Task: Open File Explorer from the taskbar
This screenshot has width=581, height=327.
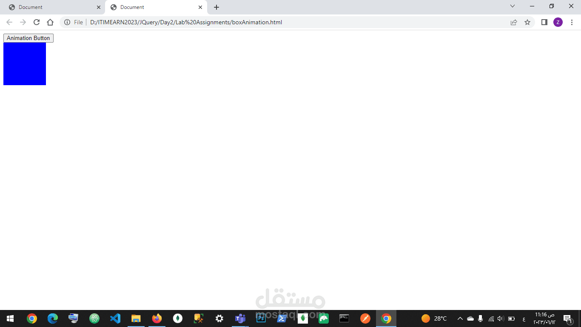Action: (136, 318)
